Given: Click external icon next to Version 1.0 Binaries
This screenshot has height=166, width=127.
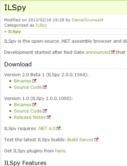Looking at the screenshot, I should (x=34, y=104).
